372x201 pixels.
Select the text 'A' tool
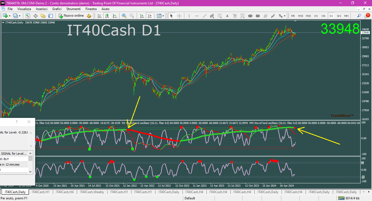click(227, 16)
